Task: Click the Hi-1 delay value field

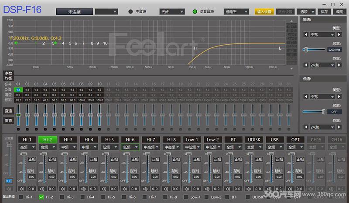Action: (31, 177)
